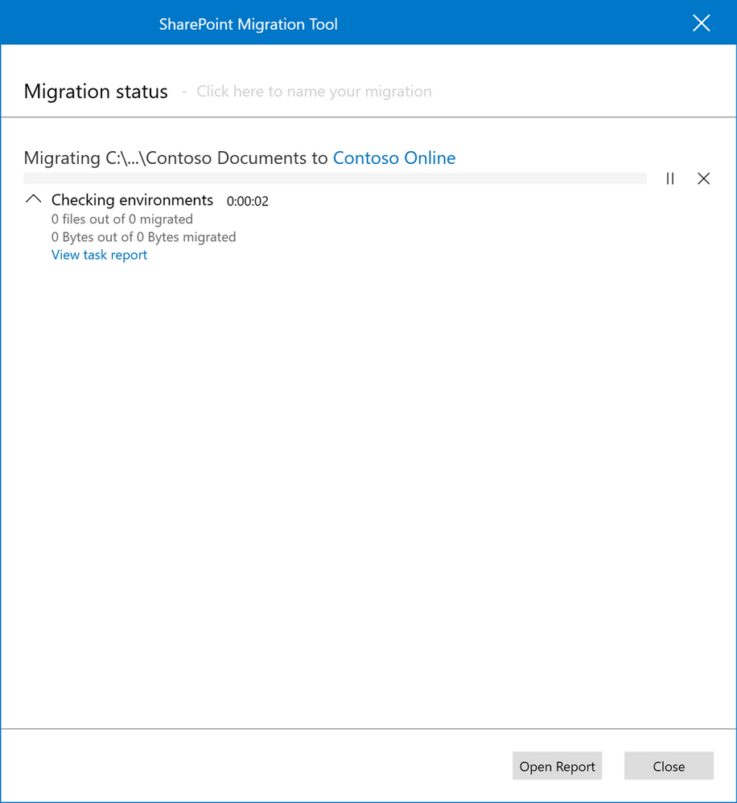This screenshot has height=803, width=737.
Task: Click the '0 Bytes out of 0 Bytes migrated' text
Action: pos(143,237)
